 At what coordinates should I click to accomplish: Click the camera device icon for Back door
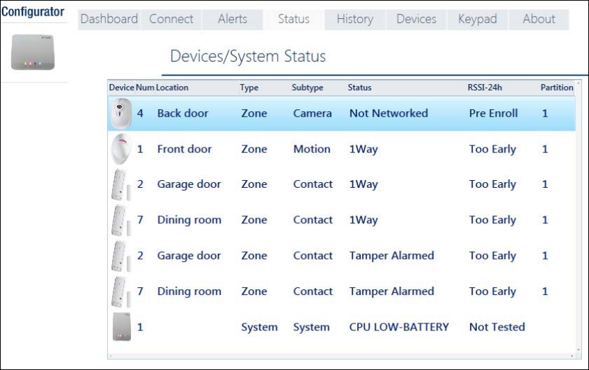pos(120,113)
